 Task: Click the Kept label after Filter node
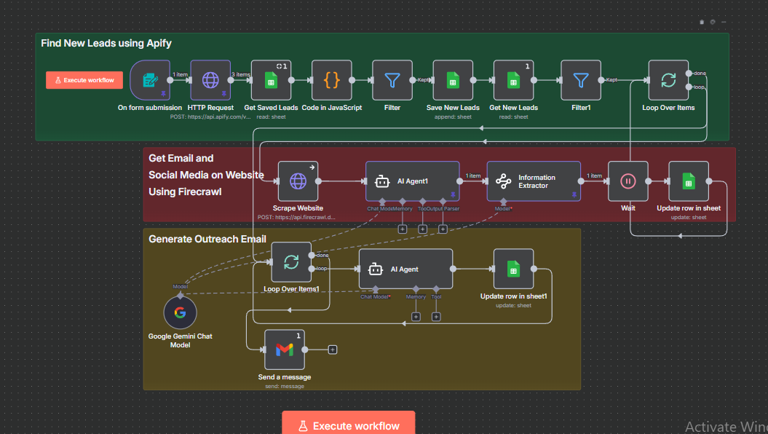423,80
